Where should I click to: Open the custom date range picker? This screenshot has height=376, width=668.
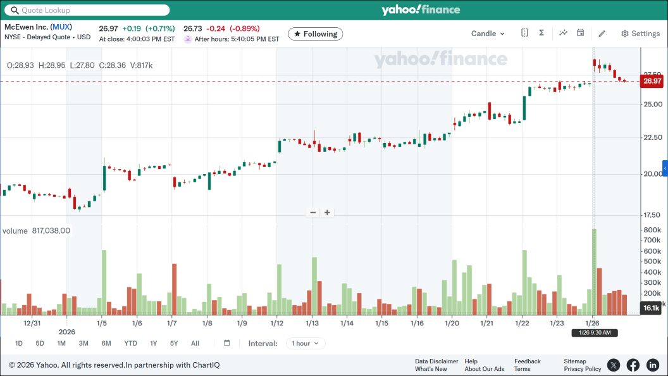pyautogui.click(x=227, y=343)
